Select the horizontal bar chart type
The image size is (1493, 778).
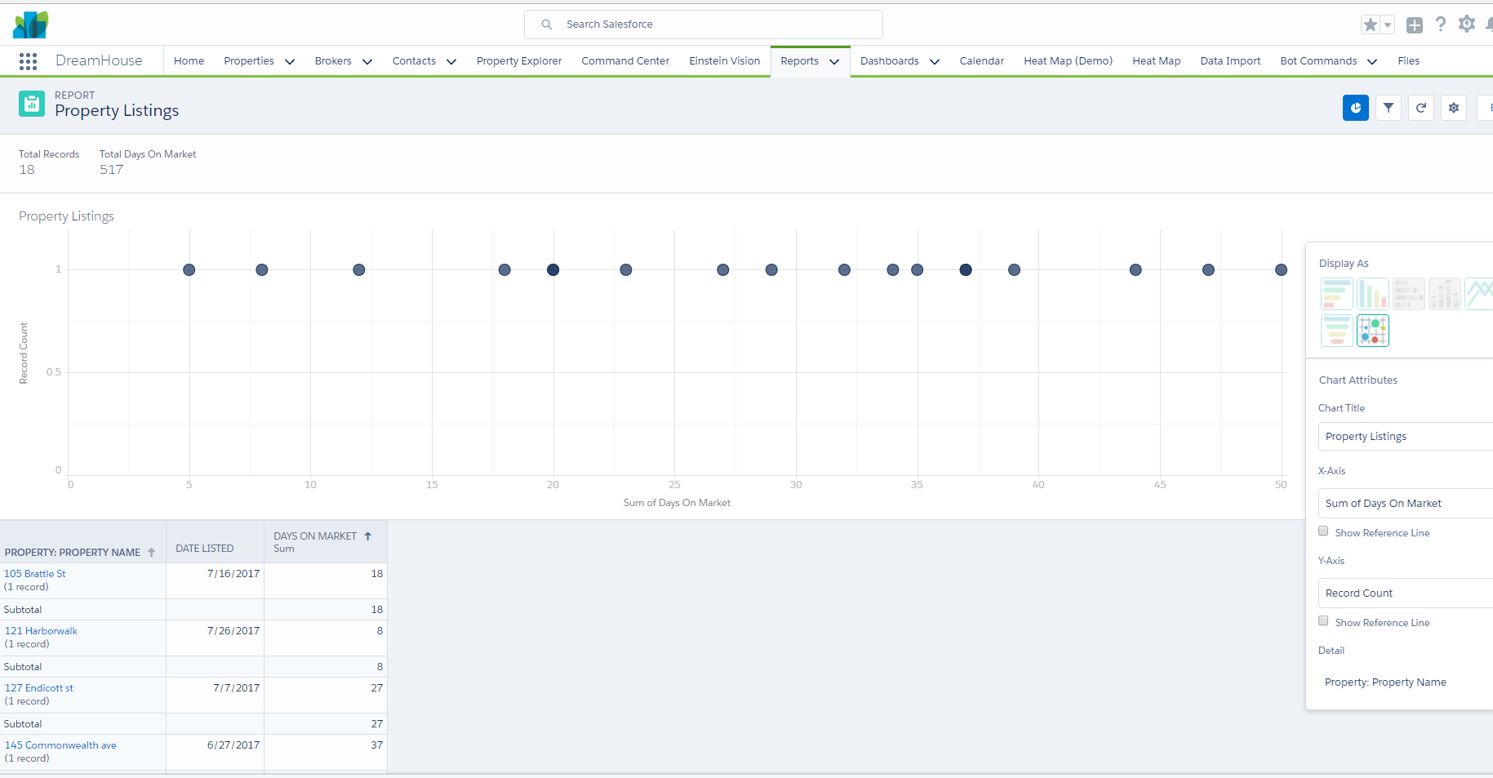(x=1336, y=294)
